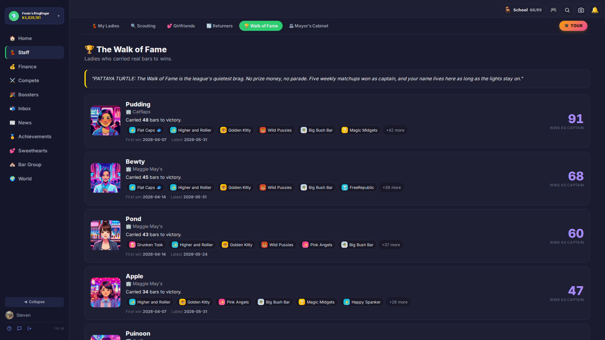Image resolution: width=605 pixels, height=340 pixels.
Task: Collapse the sidebar
Action: [x=35, y=302]
